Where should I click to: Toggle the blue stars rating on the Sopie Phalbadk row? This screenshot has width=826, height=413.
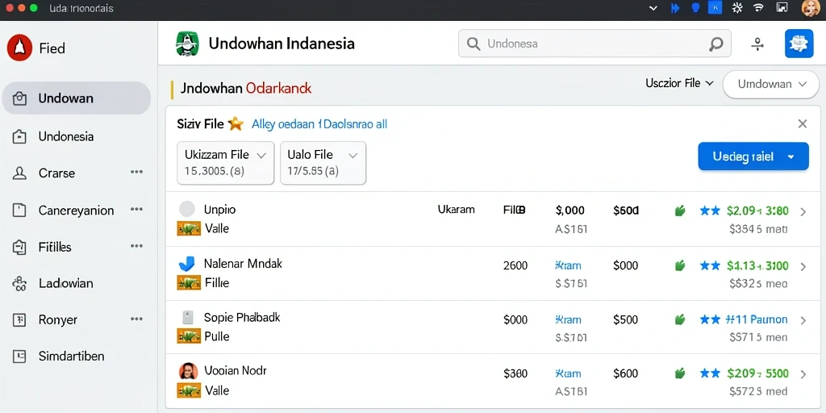tap(710, 319)
